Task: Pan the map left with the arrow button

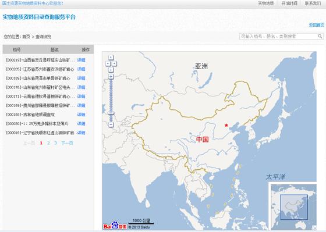Action: [x=108, y=63]
